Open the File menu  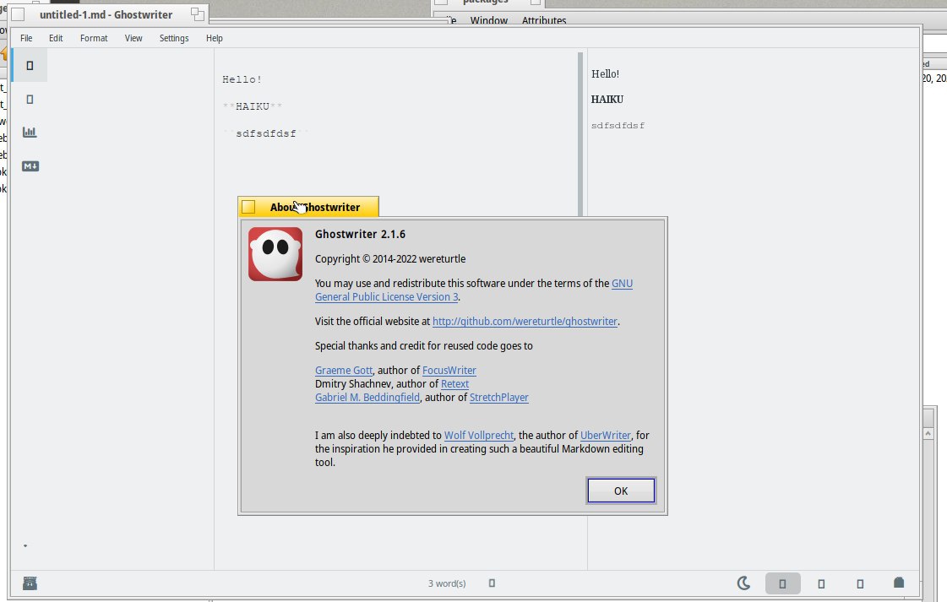(26, 38)
